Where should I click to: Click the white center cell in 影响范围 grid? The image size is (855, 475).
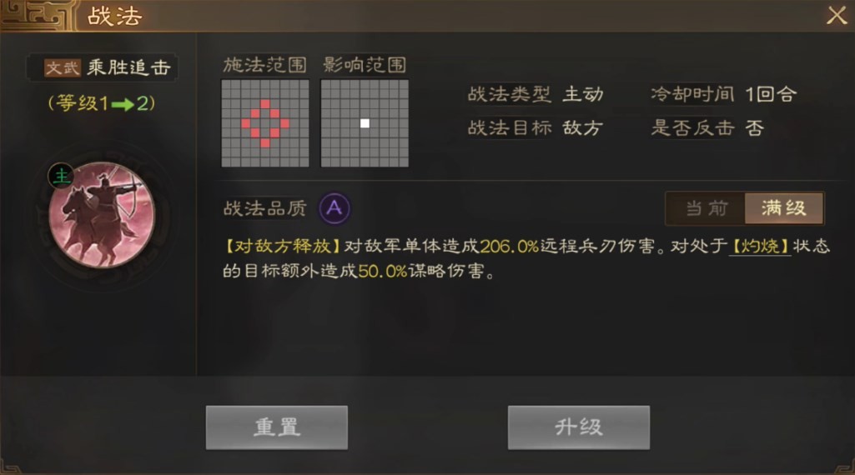tap(365, 123)
